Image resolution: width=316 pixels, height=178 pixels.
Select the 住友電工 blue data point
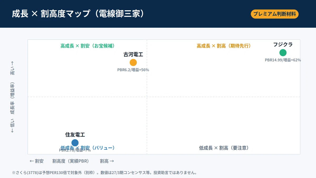coord(75,143)
